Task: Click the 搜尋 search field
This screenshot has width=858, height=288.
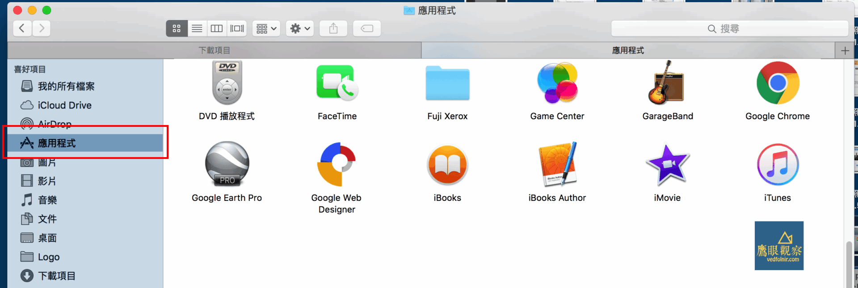Action: click(730, 29)
